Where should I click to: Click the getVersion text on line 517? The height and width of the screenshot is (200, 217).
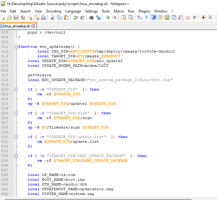(x=40, y=75)
